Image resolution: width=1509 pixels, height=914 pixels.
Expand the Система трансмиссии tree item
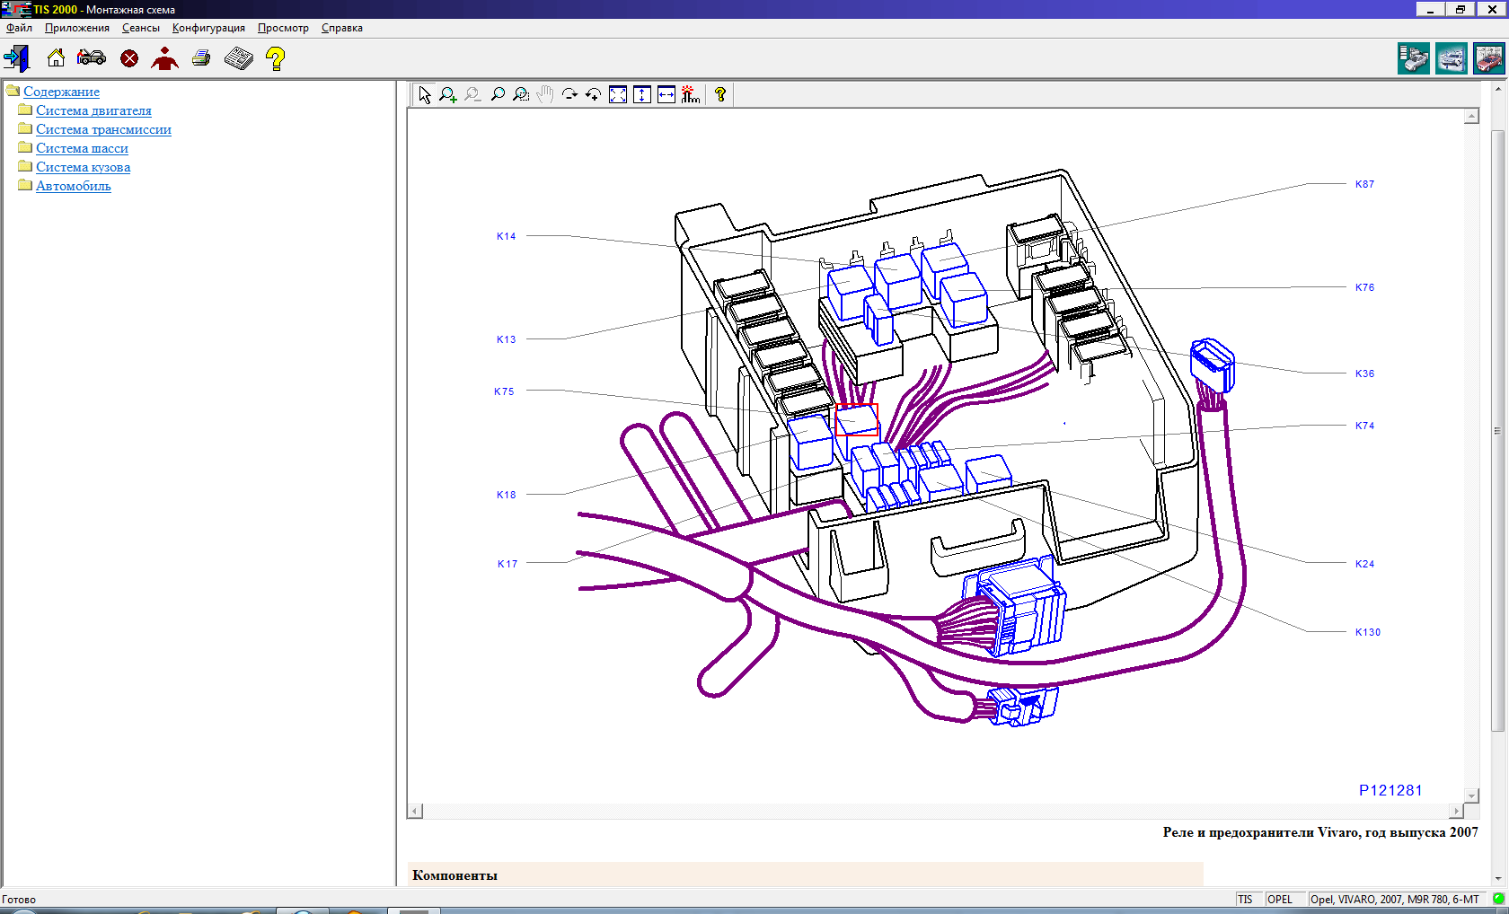(x=103, y=129)
